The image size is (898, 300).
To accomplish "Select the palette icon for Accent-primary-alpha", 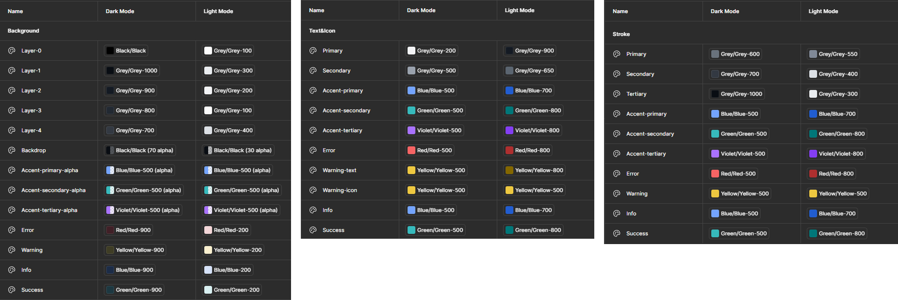I will coord(12,170).
